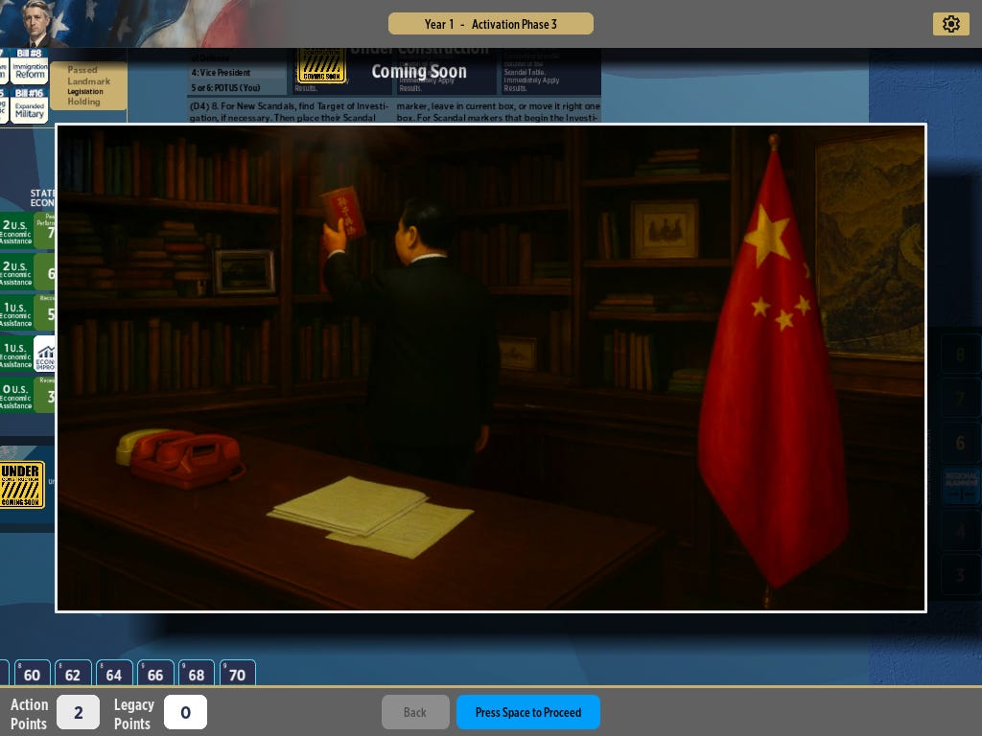Click the economic improvement chart icon
The height and width of the screenshot is (736, 982).
click(x=44, y=355)
